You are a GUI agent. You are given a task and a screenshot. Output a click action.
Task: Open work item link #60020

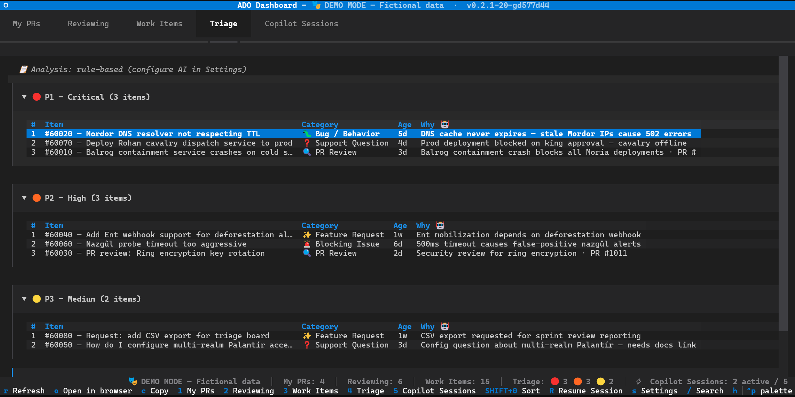pos(59,134)
